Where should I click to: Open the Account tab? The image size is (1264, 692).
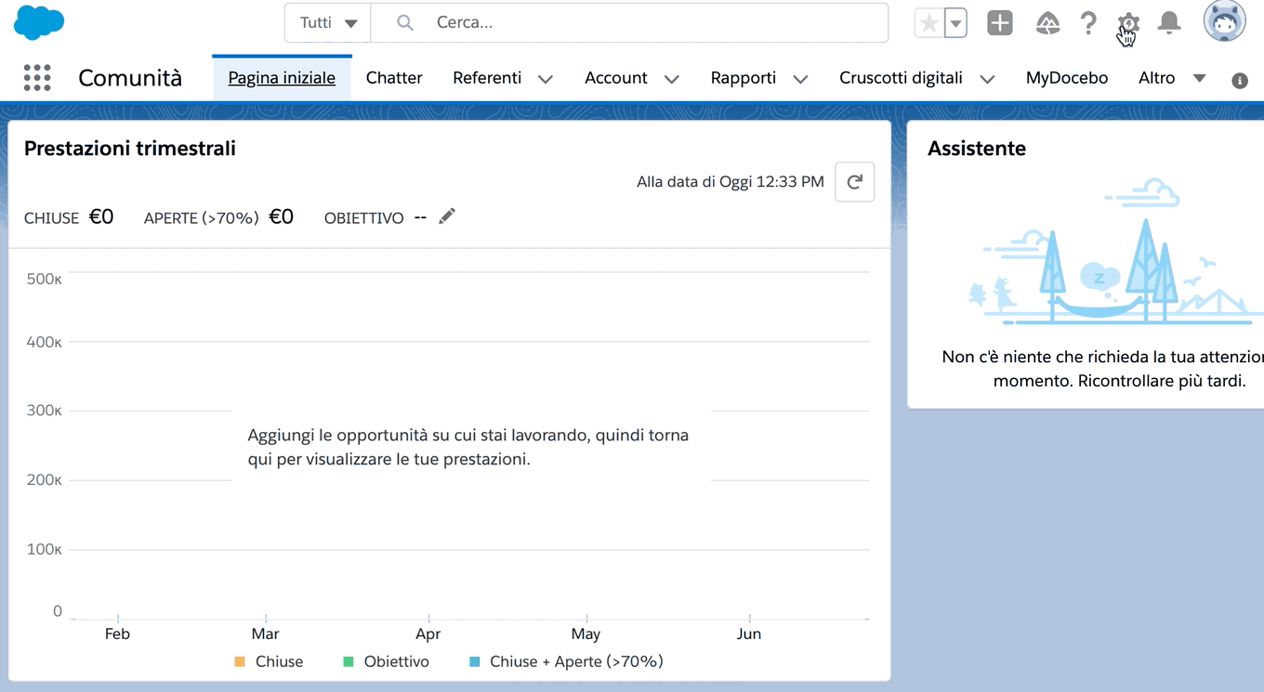(615, 78)
